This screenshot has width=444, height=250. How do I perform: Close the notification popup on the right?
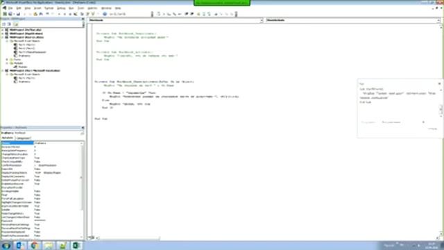(x=439, y=84)
